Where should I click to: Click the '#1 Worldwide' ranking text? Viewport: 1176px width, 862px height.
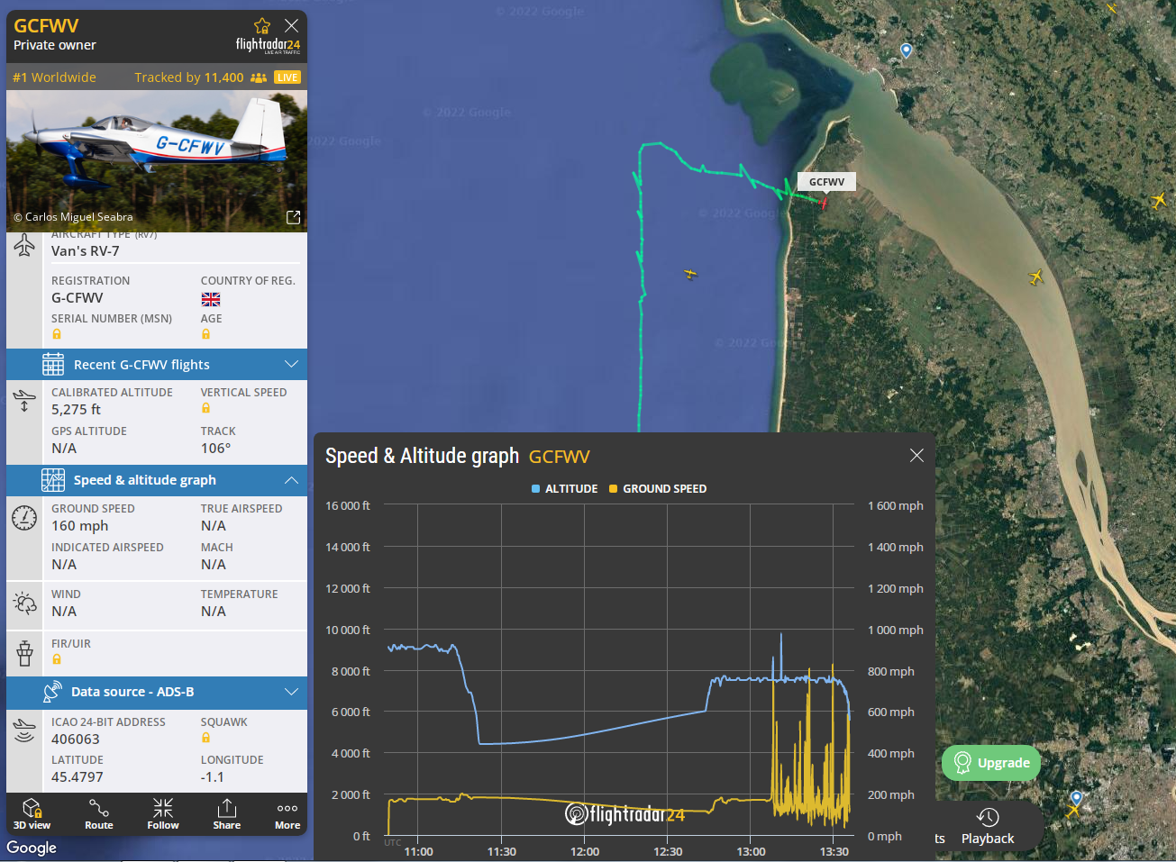click(x=54, y=77)
